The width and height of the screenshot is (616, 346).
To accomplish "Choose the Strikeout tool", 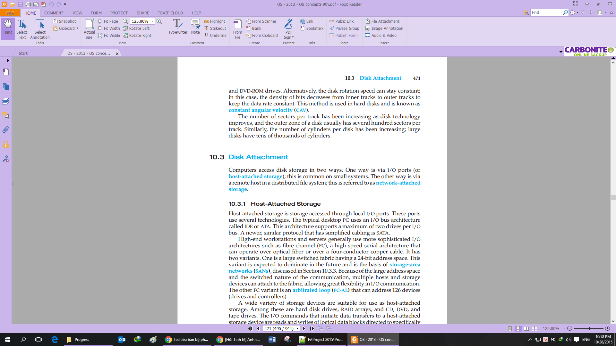I will pos(215,28).
